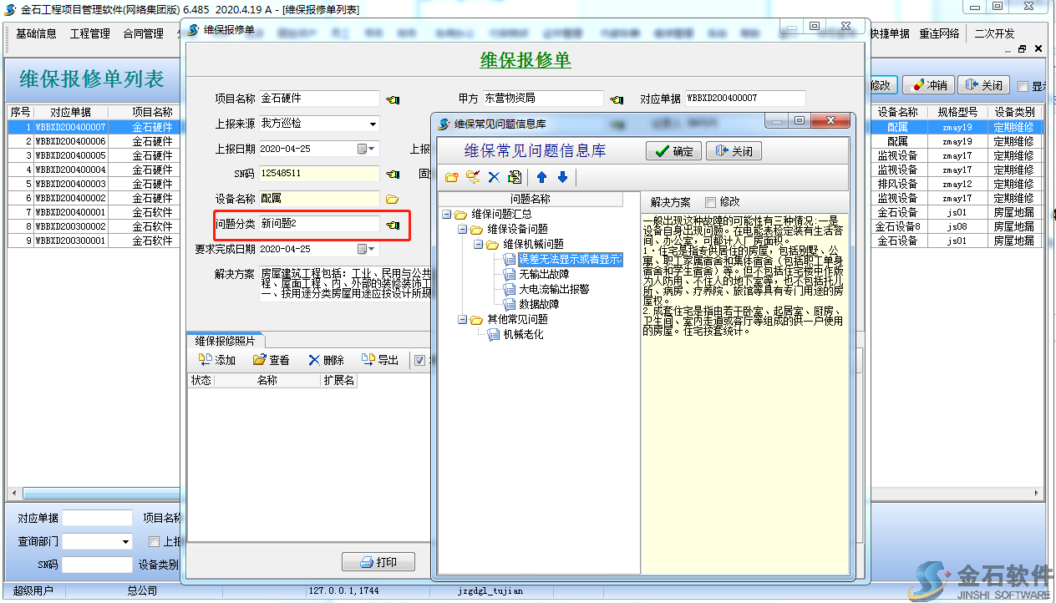
Task: Select 误差无法显示 highlighted tree node
Action: pyautogui.click(x=571, y=259)
